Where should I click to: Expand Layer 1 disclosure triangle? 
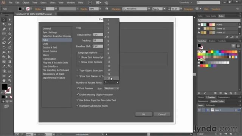(x=208, y=110)
